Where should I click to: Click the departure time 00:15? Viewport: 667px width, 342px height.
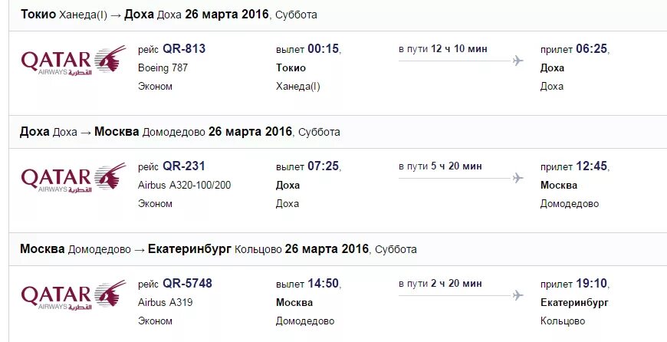pyautogui.click(x=324, y=49)
